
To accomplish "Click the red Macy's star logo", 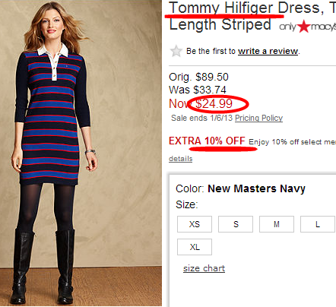I will (303, 26).
